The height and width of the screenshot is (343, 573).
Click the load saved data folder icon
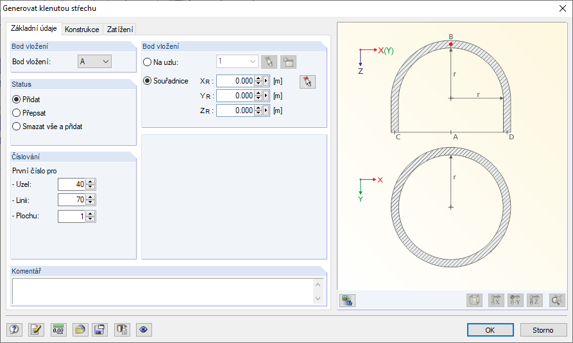(80, 330)
